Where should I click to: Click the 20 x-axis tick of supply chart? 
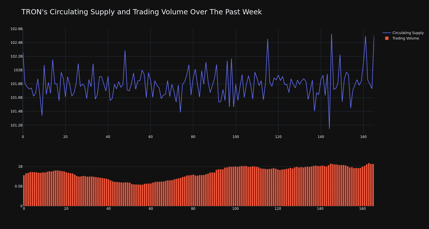pyautogui.click(x=65, y=137)
